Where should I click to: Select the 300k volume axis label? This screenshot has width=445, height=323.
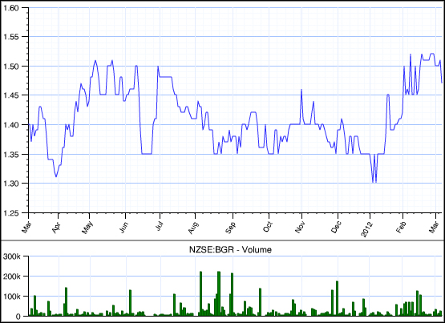point(12,256)
